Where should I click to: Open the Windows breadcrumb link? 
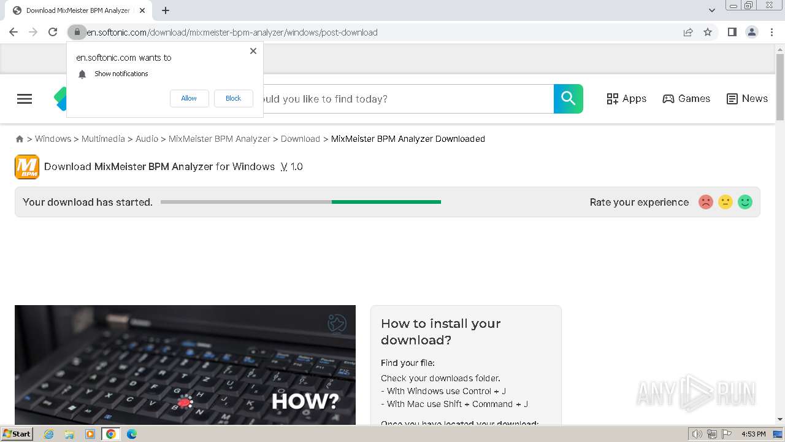tap(53, 139)
